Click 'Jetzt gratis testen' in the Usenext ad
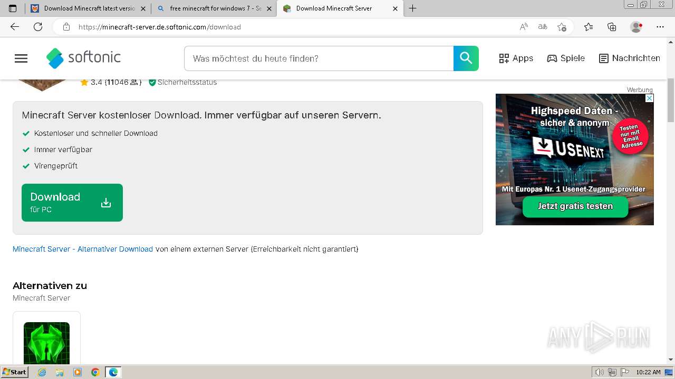This screenshot has height=379, width=675. point(575,206)
